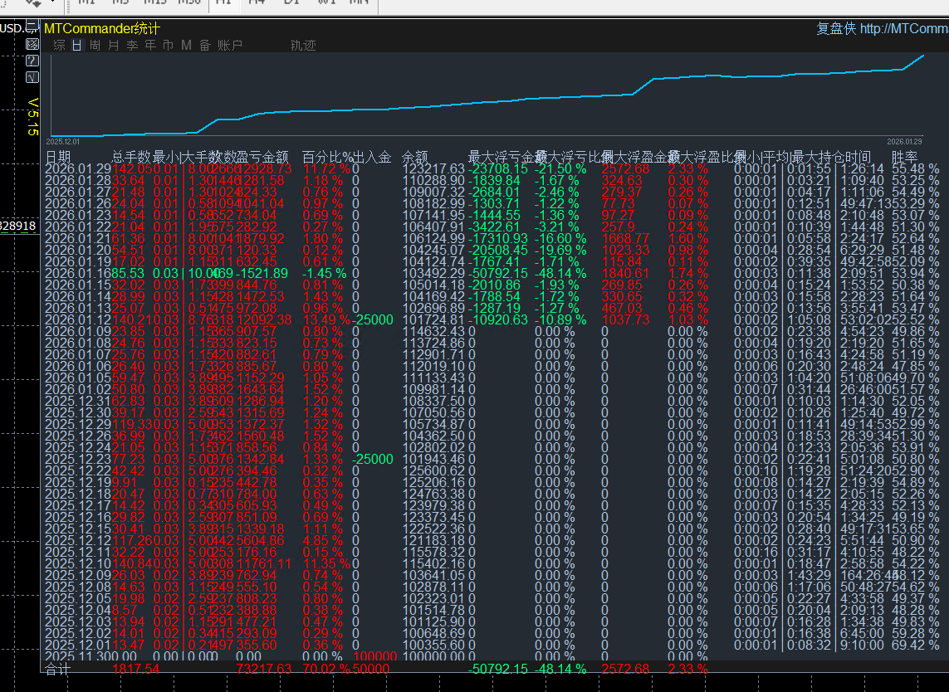
Task: Click win rate 69.42 %
Action: pyautogui.click(x=916, y=646)
